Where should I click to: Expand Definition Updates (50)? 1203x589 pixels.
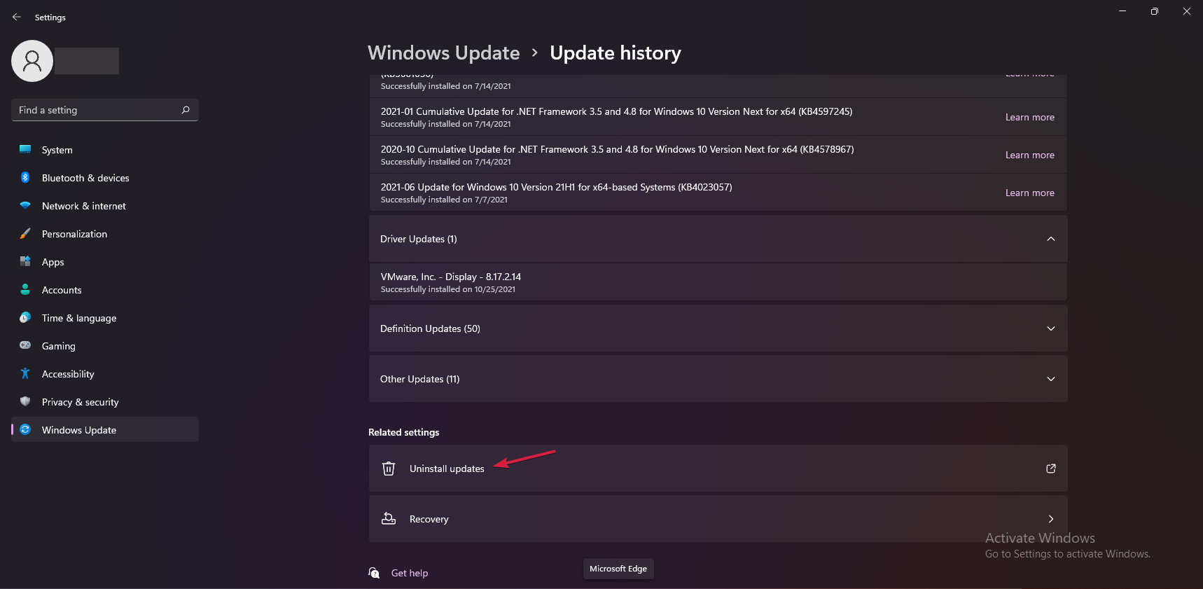(x=1051, y=328)
